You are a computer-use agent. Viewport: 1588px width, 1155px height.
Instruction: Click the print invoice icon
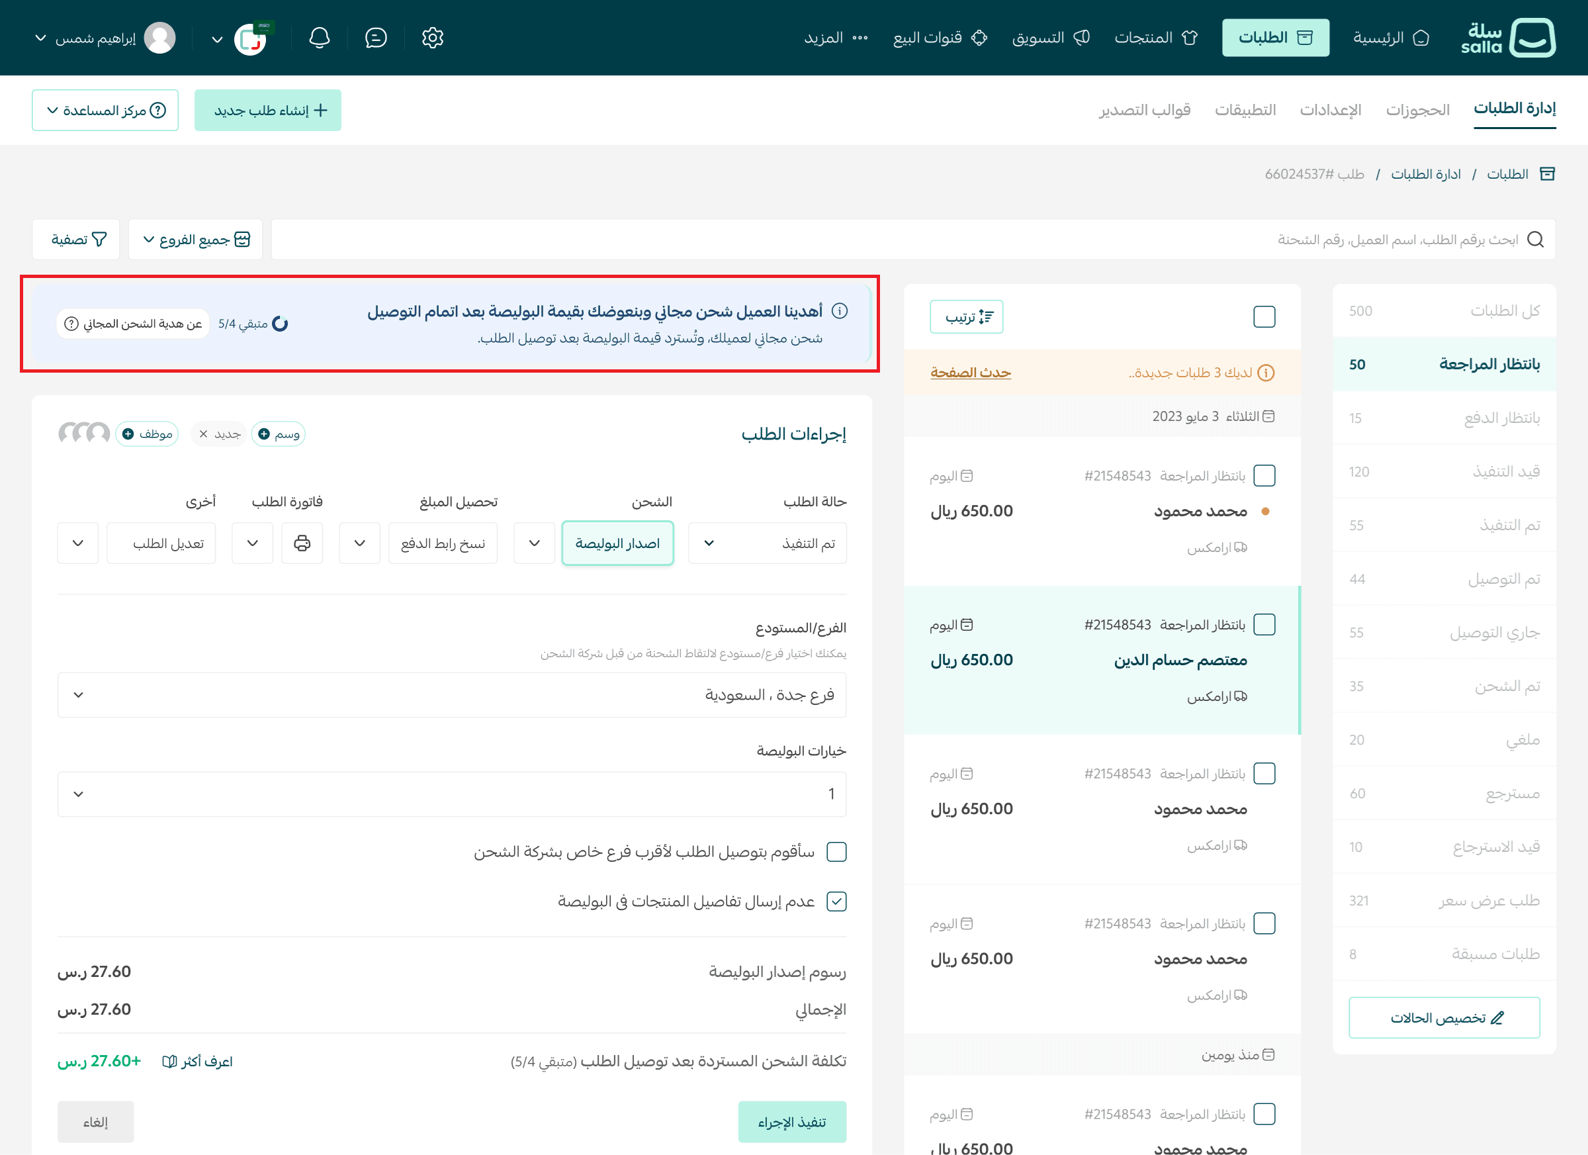point(302,543)
